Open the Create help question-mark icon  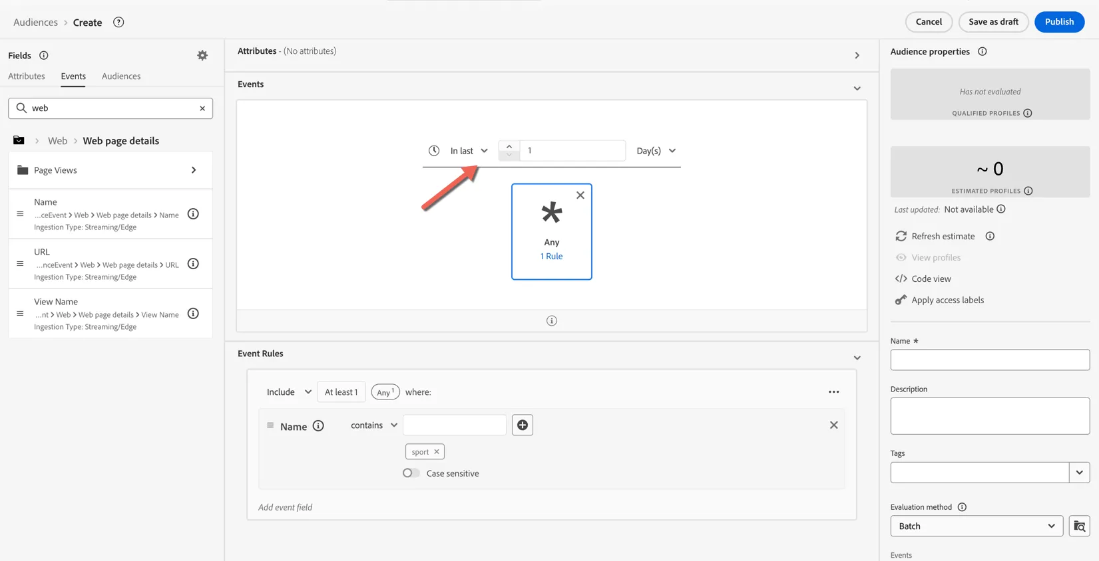[118, 23]
